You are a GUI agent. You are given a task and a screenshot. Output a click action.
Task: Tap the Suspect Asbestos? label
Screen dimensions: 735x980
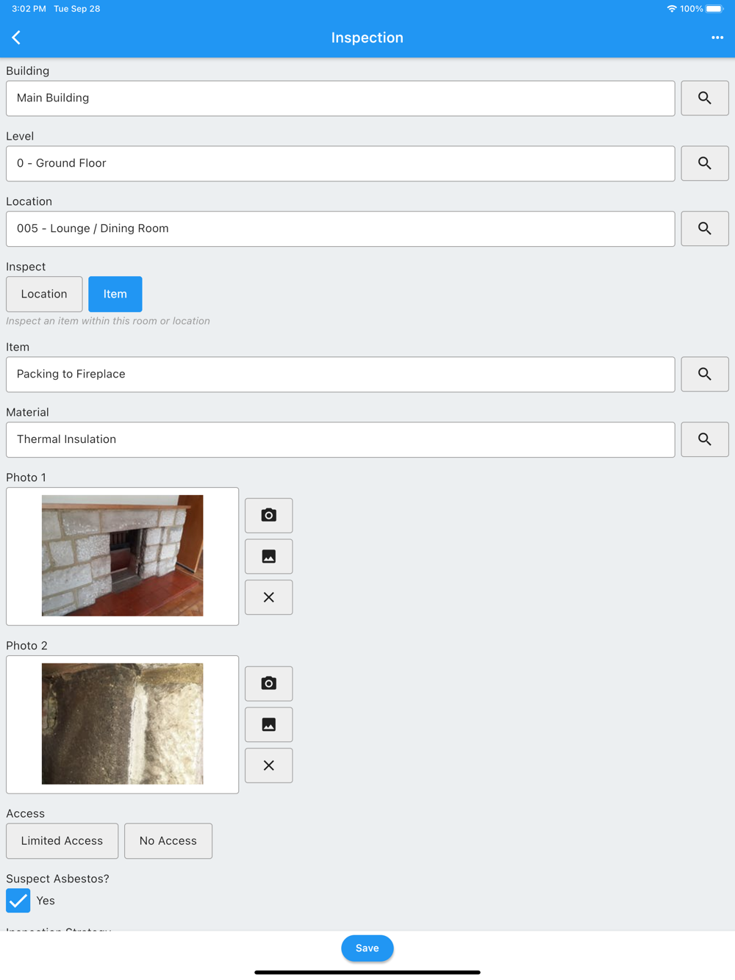click(x=57, y=879)
